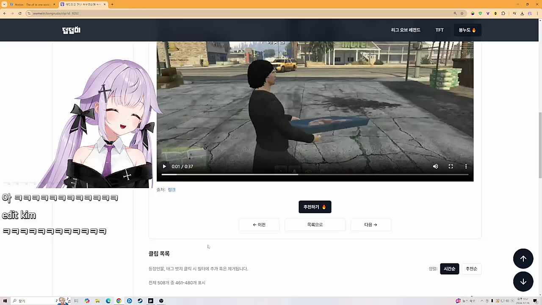The width and height of the screenshot is (542, 305).
Task: Jump to page top arrow button
Action: tap(523, 259)
